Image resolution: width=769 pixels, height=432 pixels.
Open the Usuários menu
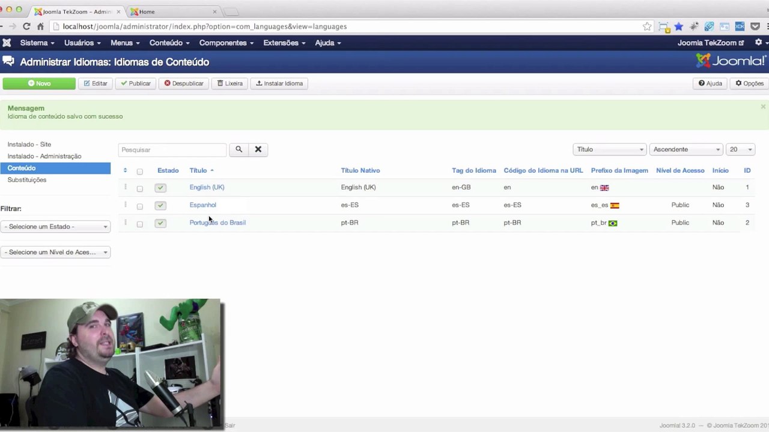coord(82,43)
